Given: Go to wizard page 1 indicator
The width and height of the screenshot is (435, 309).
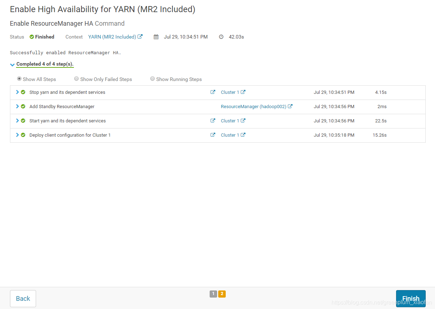Looking at the screenshot, I should (x=213, y=294).
